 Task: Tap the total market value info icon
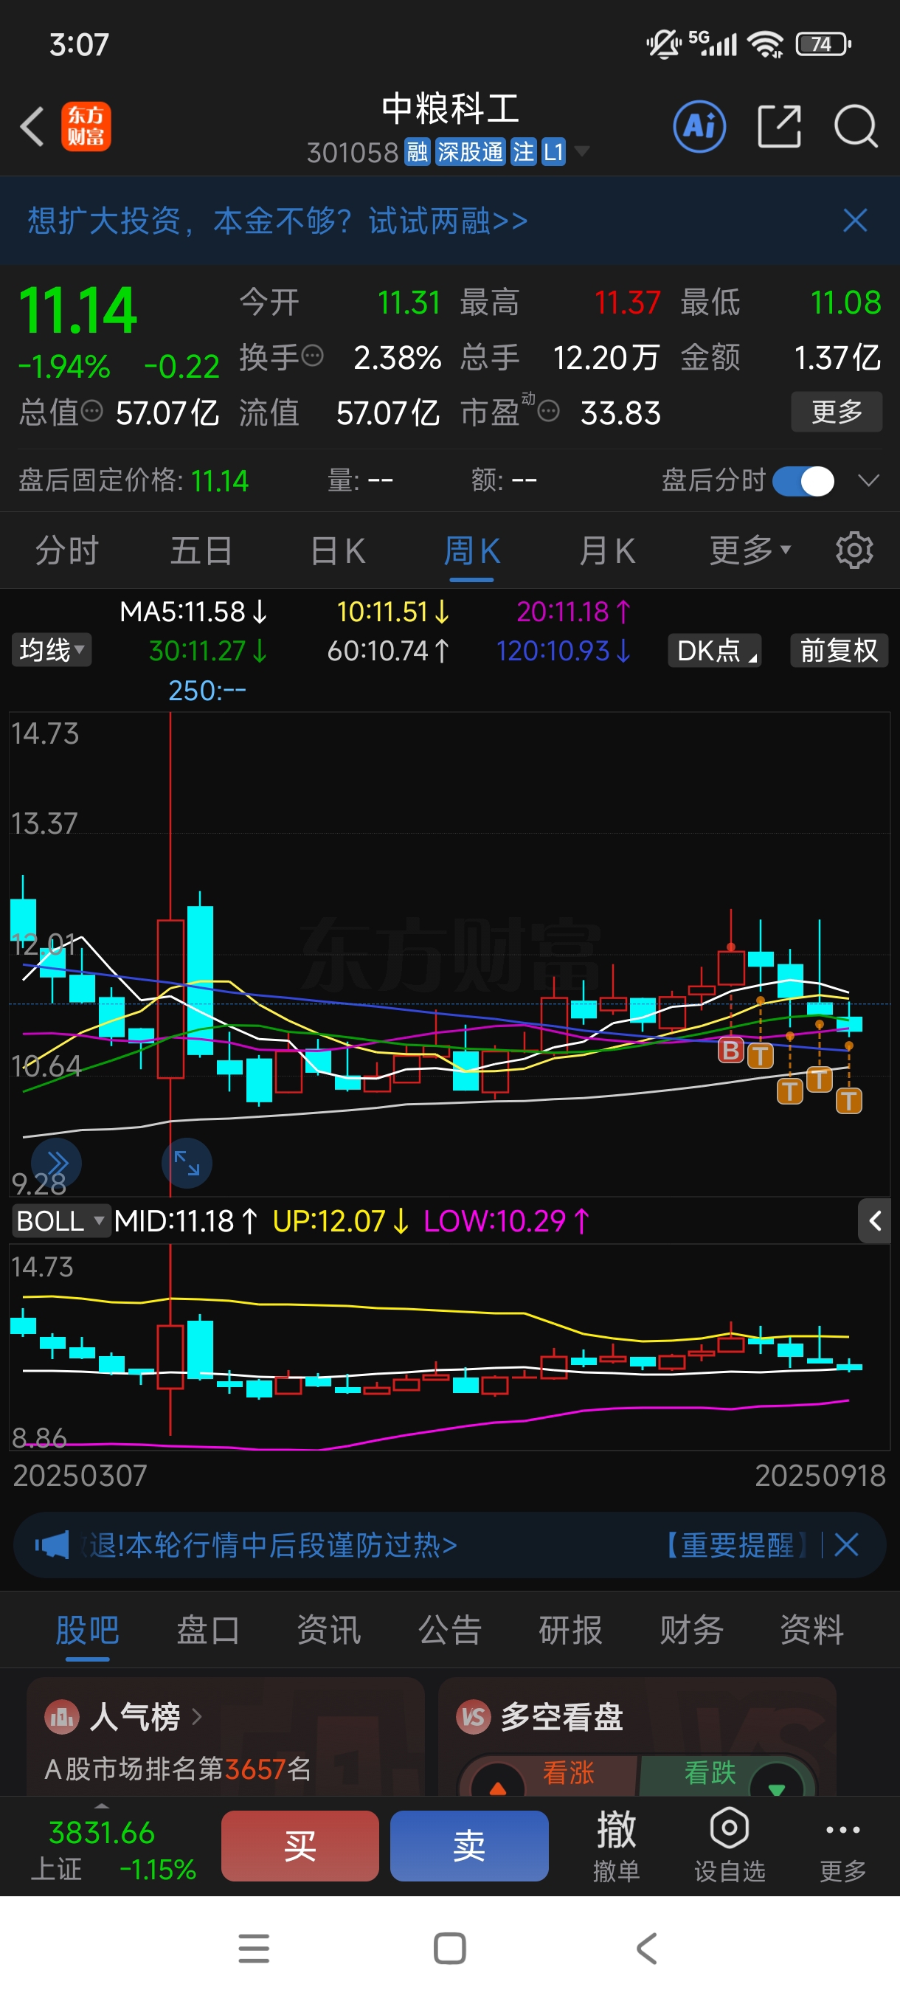(91, 411)
